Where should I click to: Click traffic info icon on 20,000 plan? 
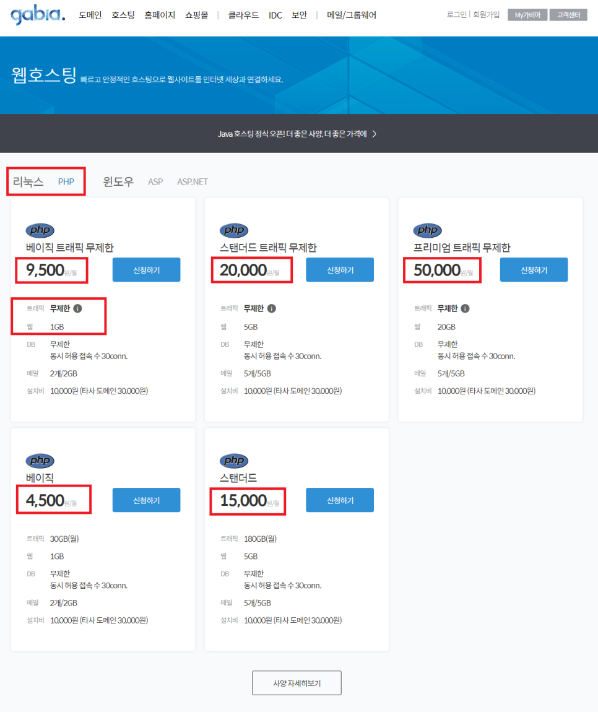click(272, 309)
